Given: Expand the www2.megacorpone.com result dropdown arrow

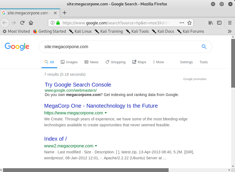Looking at the screenshot, I should pyautogui.click(x=96, y=146).
